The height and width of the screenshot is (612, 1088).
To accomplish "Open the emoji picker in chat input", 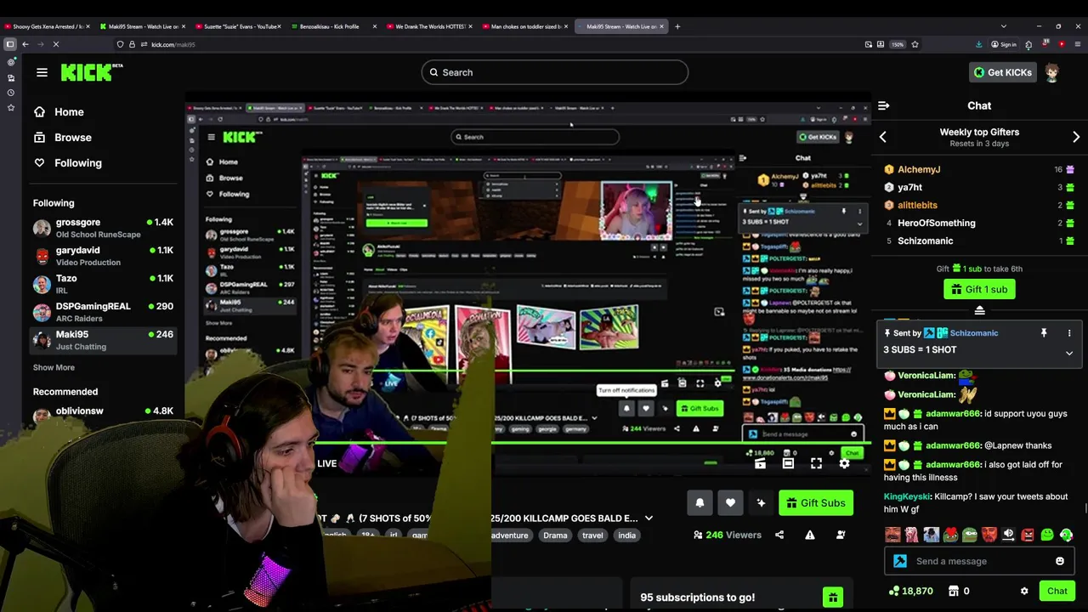I will [x=1059, y=561].
